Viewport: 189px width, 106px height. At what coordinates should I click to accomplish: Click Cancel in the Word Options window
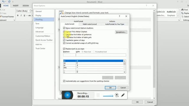click(x=150, y=102)
